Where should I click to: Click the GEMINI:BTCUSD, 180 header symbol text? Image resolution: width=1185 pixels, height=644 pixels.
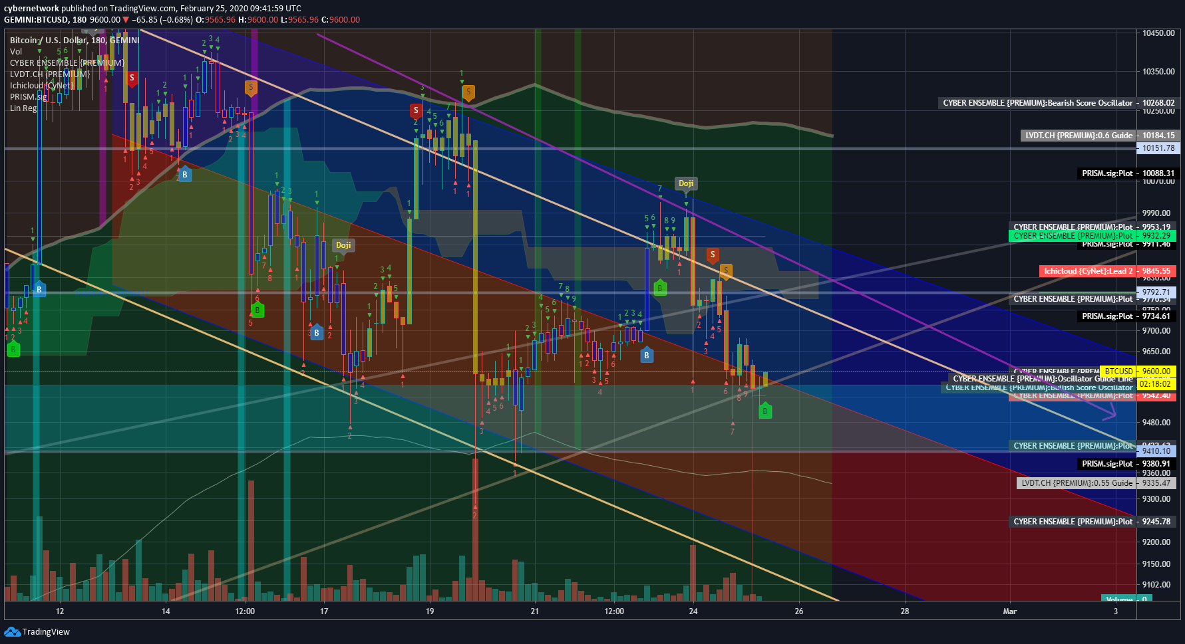pos(45,19)
